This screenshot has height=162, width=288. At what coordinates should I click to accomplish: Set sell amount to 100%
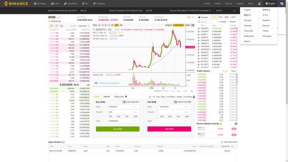pyautogui.click(x=187, y=117)
